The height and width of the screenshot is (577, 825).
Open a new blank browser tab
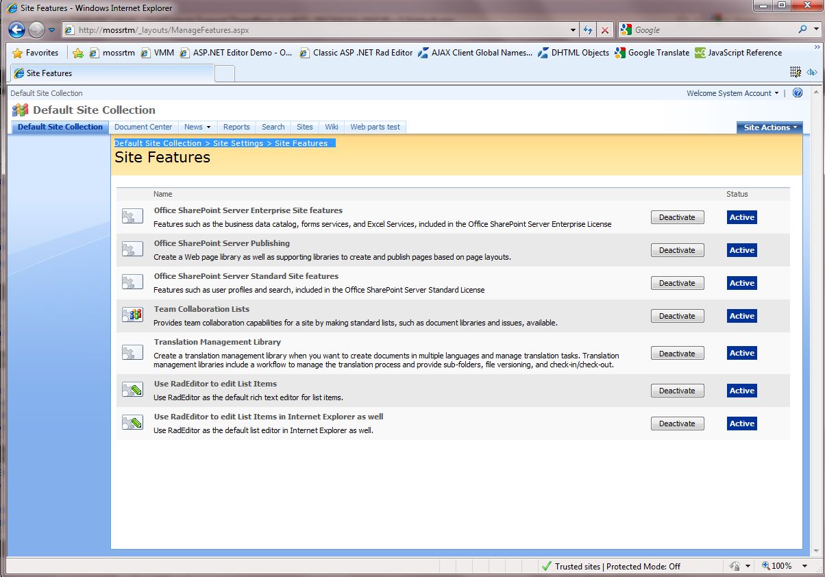tap(225, 73)
